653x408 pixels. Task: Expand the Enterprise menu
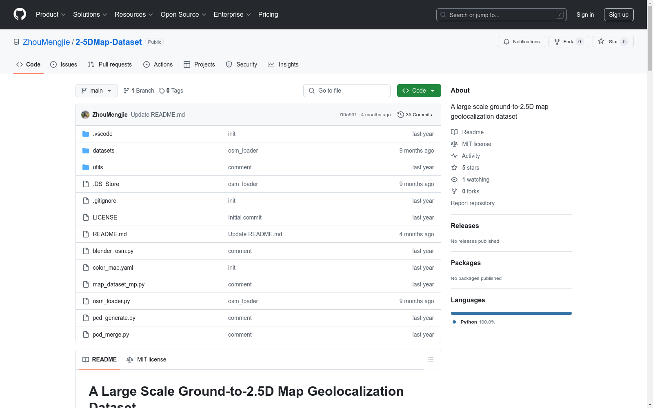coord(232,15)
